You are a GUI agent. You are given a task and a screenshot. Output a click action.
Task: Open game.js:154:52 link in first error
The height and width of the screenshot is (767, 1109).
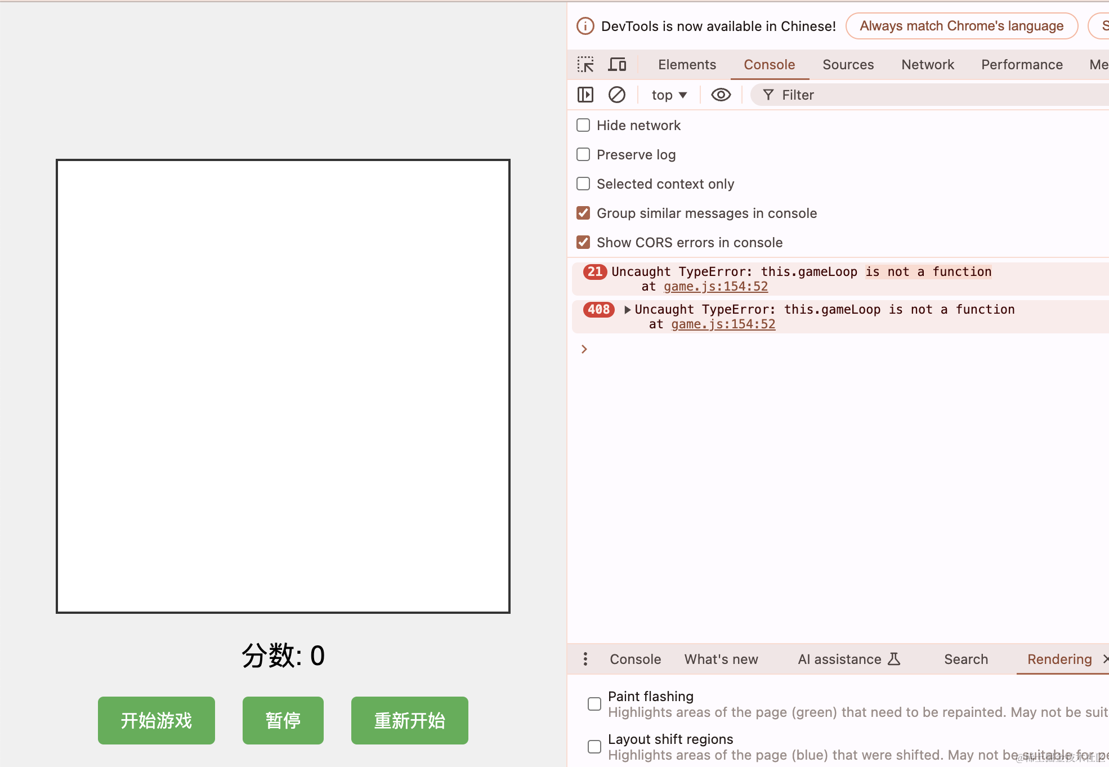point(716,287)
